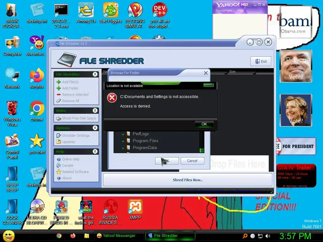This screenshot has height=242, width=323.
Task: Open the Network desktop icon
Action: tap(12, 78)
